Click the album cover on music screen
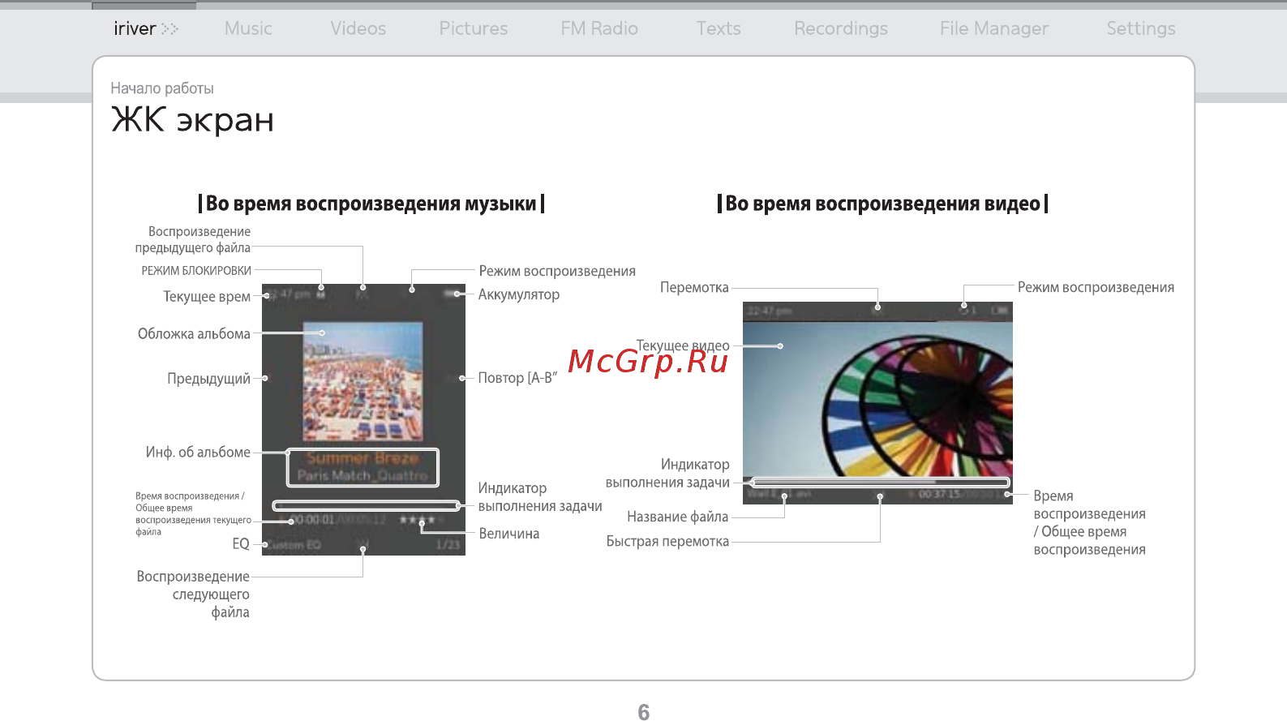The height and width of the screenshot is (721, 1287). 363,382
